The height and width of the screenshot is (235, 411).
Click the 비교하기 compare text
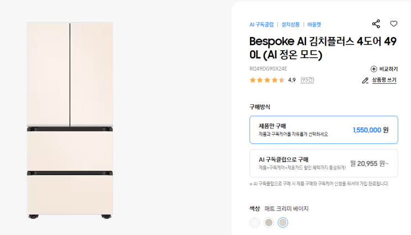point(388,69)
